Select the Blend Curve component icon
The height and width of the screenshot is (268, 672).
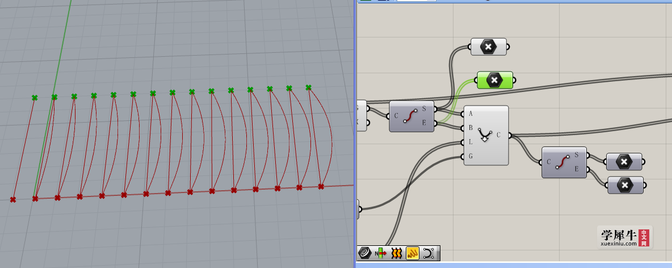point(486,135)
